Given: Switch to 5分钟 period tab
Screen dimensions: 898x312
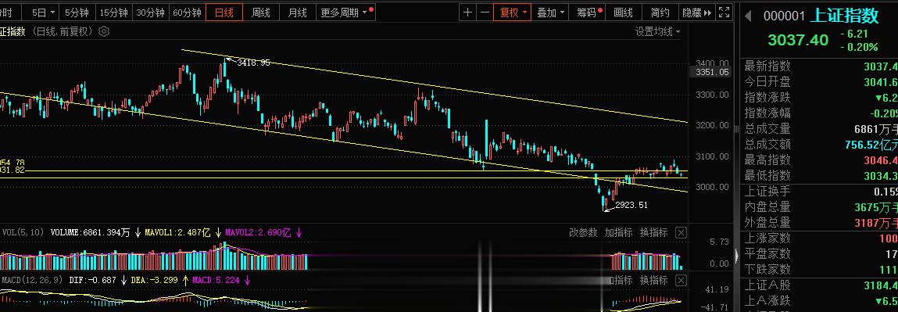Looking at the screenshot, I should [77, 12].
